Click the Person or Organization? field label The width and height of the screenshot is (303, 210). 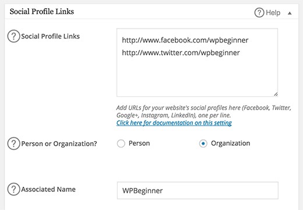click(59, 143)
